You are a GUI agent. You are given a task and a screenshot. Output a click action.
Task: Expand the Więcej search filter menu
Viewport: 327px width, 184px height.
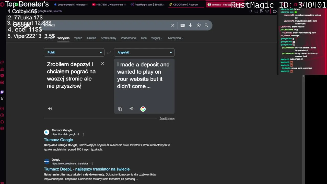click(157, 38)
